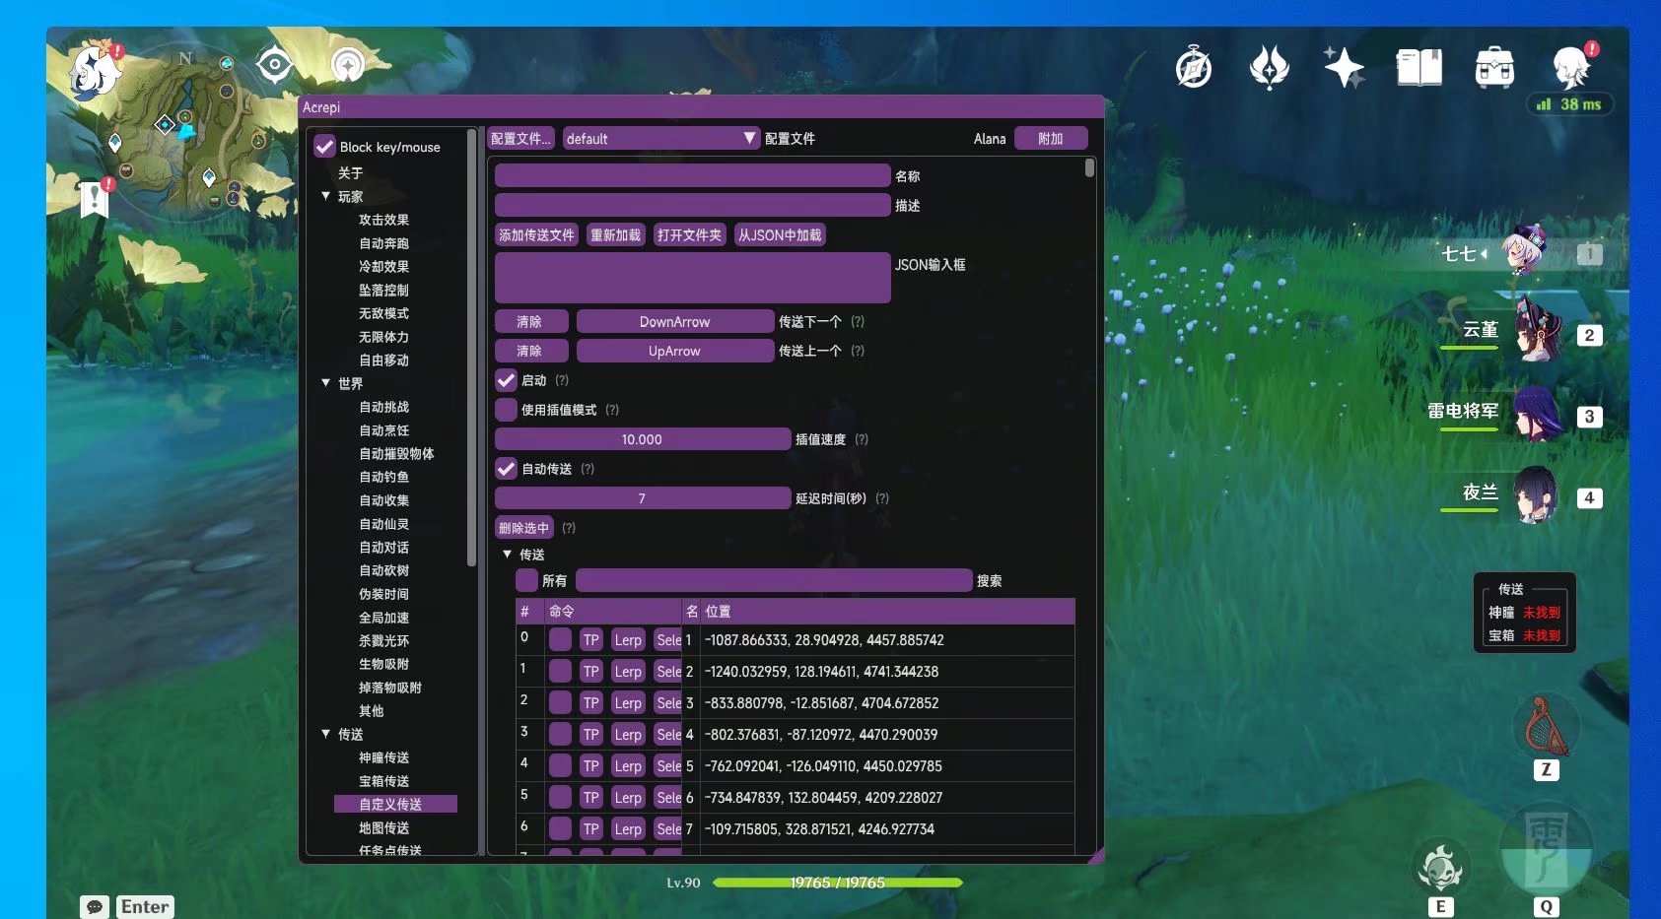Open the four-pointed star Wish icon

1344,68
